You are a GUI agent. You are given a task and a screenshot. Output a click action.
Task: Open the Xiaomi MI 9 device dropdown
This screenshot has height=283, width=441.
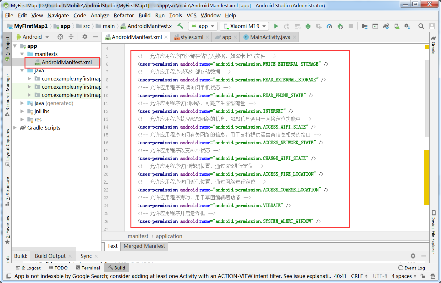point(244,26)
